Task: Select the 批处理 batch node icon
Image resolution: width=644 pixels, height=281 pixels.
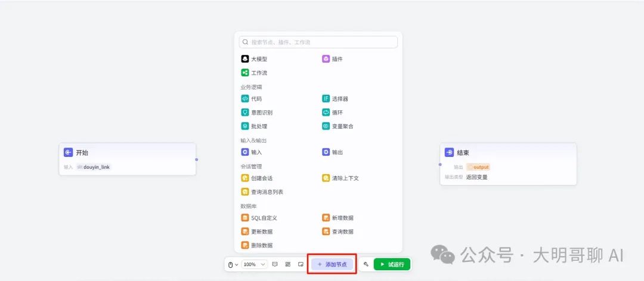Action: click(245, 126)
